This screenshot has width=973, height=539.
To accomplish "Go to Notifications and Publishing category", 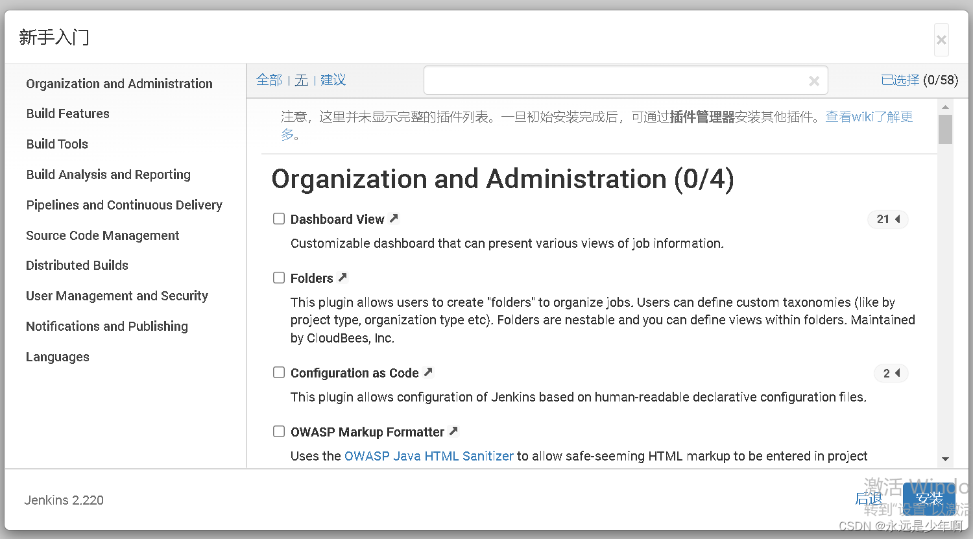I will [107, 326].
